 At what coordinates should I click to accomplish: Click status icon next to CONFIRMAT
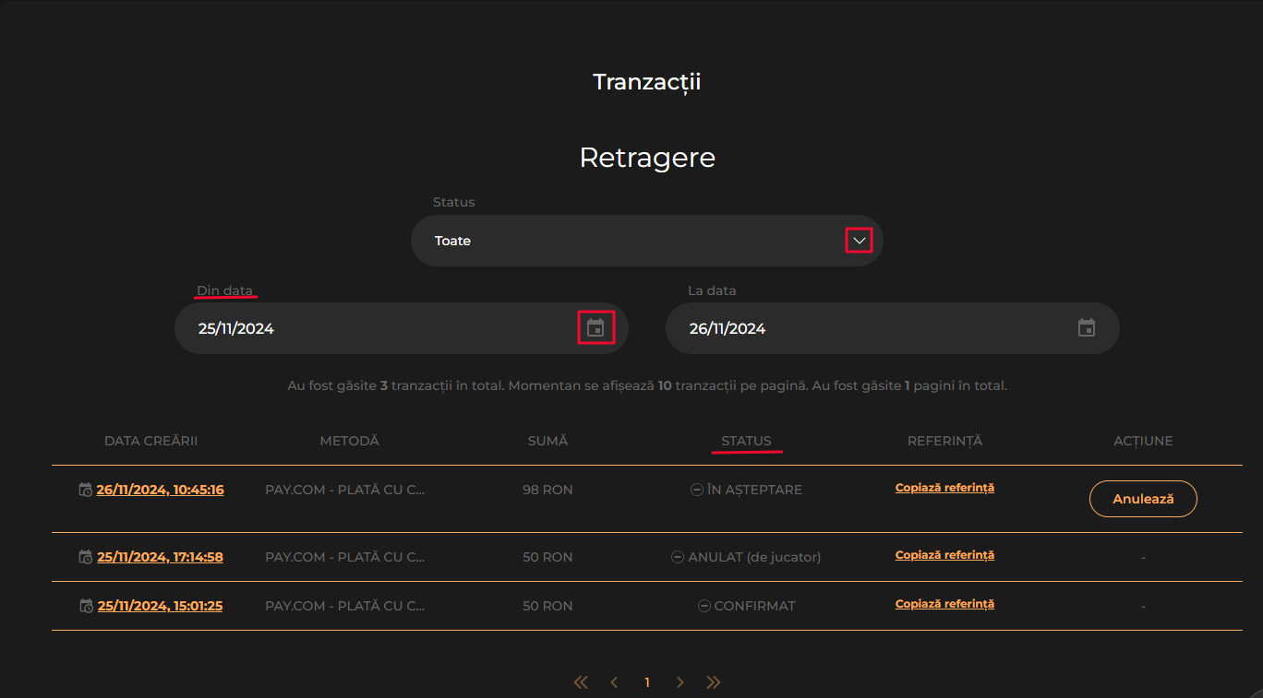coord(704,606)
